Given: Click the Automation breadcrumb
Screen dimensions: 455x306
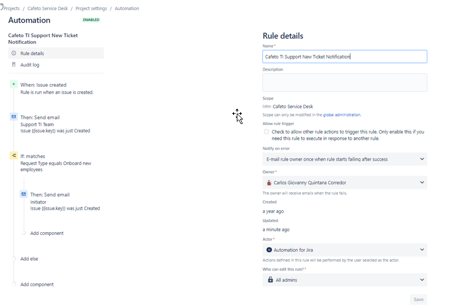Looking at the screenshot, I should (x=127, y=8).
